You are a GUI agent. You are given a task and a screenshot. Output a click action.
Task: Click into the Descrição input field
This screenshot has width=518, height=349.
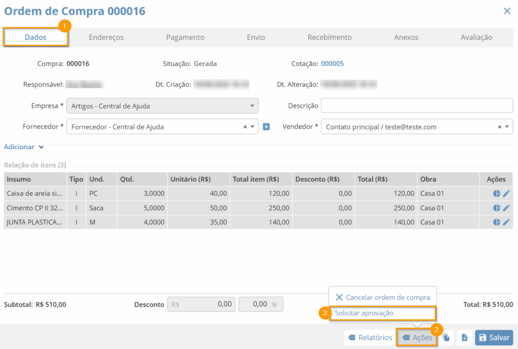pyautogui.click(x=416, y=106)
